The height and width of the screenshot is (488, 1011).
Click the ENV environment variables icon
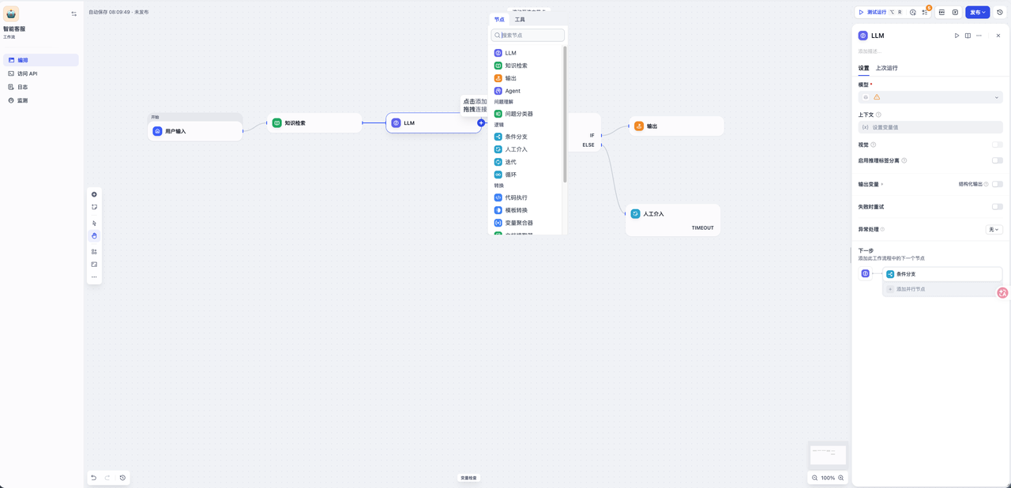point(941,13)
